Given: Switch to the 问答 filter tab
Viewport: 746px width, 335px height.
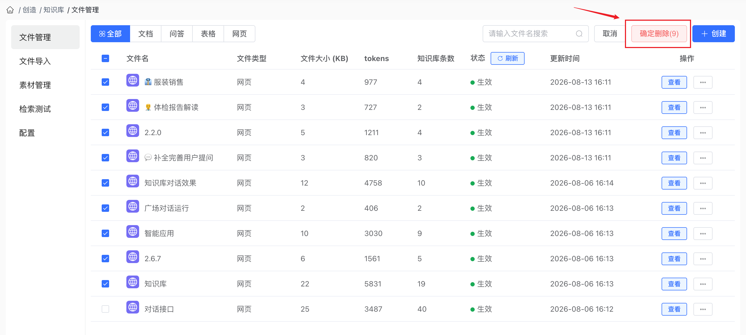Looking at the screenshot, I should click(177, 34).
